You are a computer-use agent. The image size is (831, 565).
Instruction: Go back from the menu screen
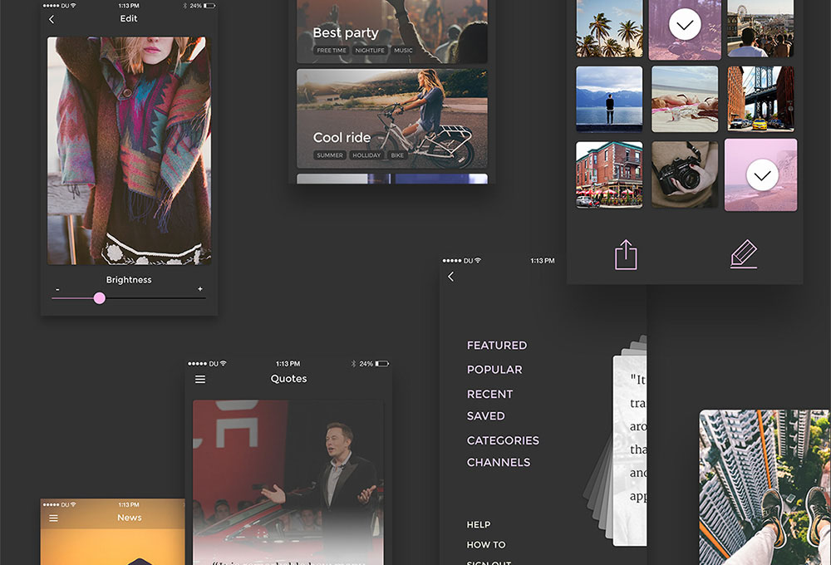point(451,277)
